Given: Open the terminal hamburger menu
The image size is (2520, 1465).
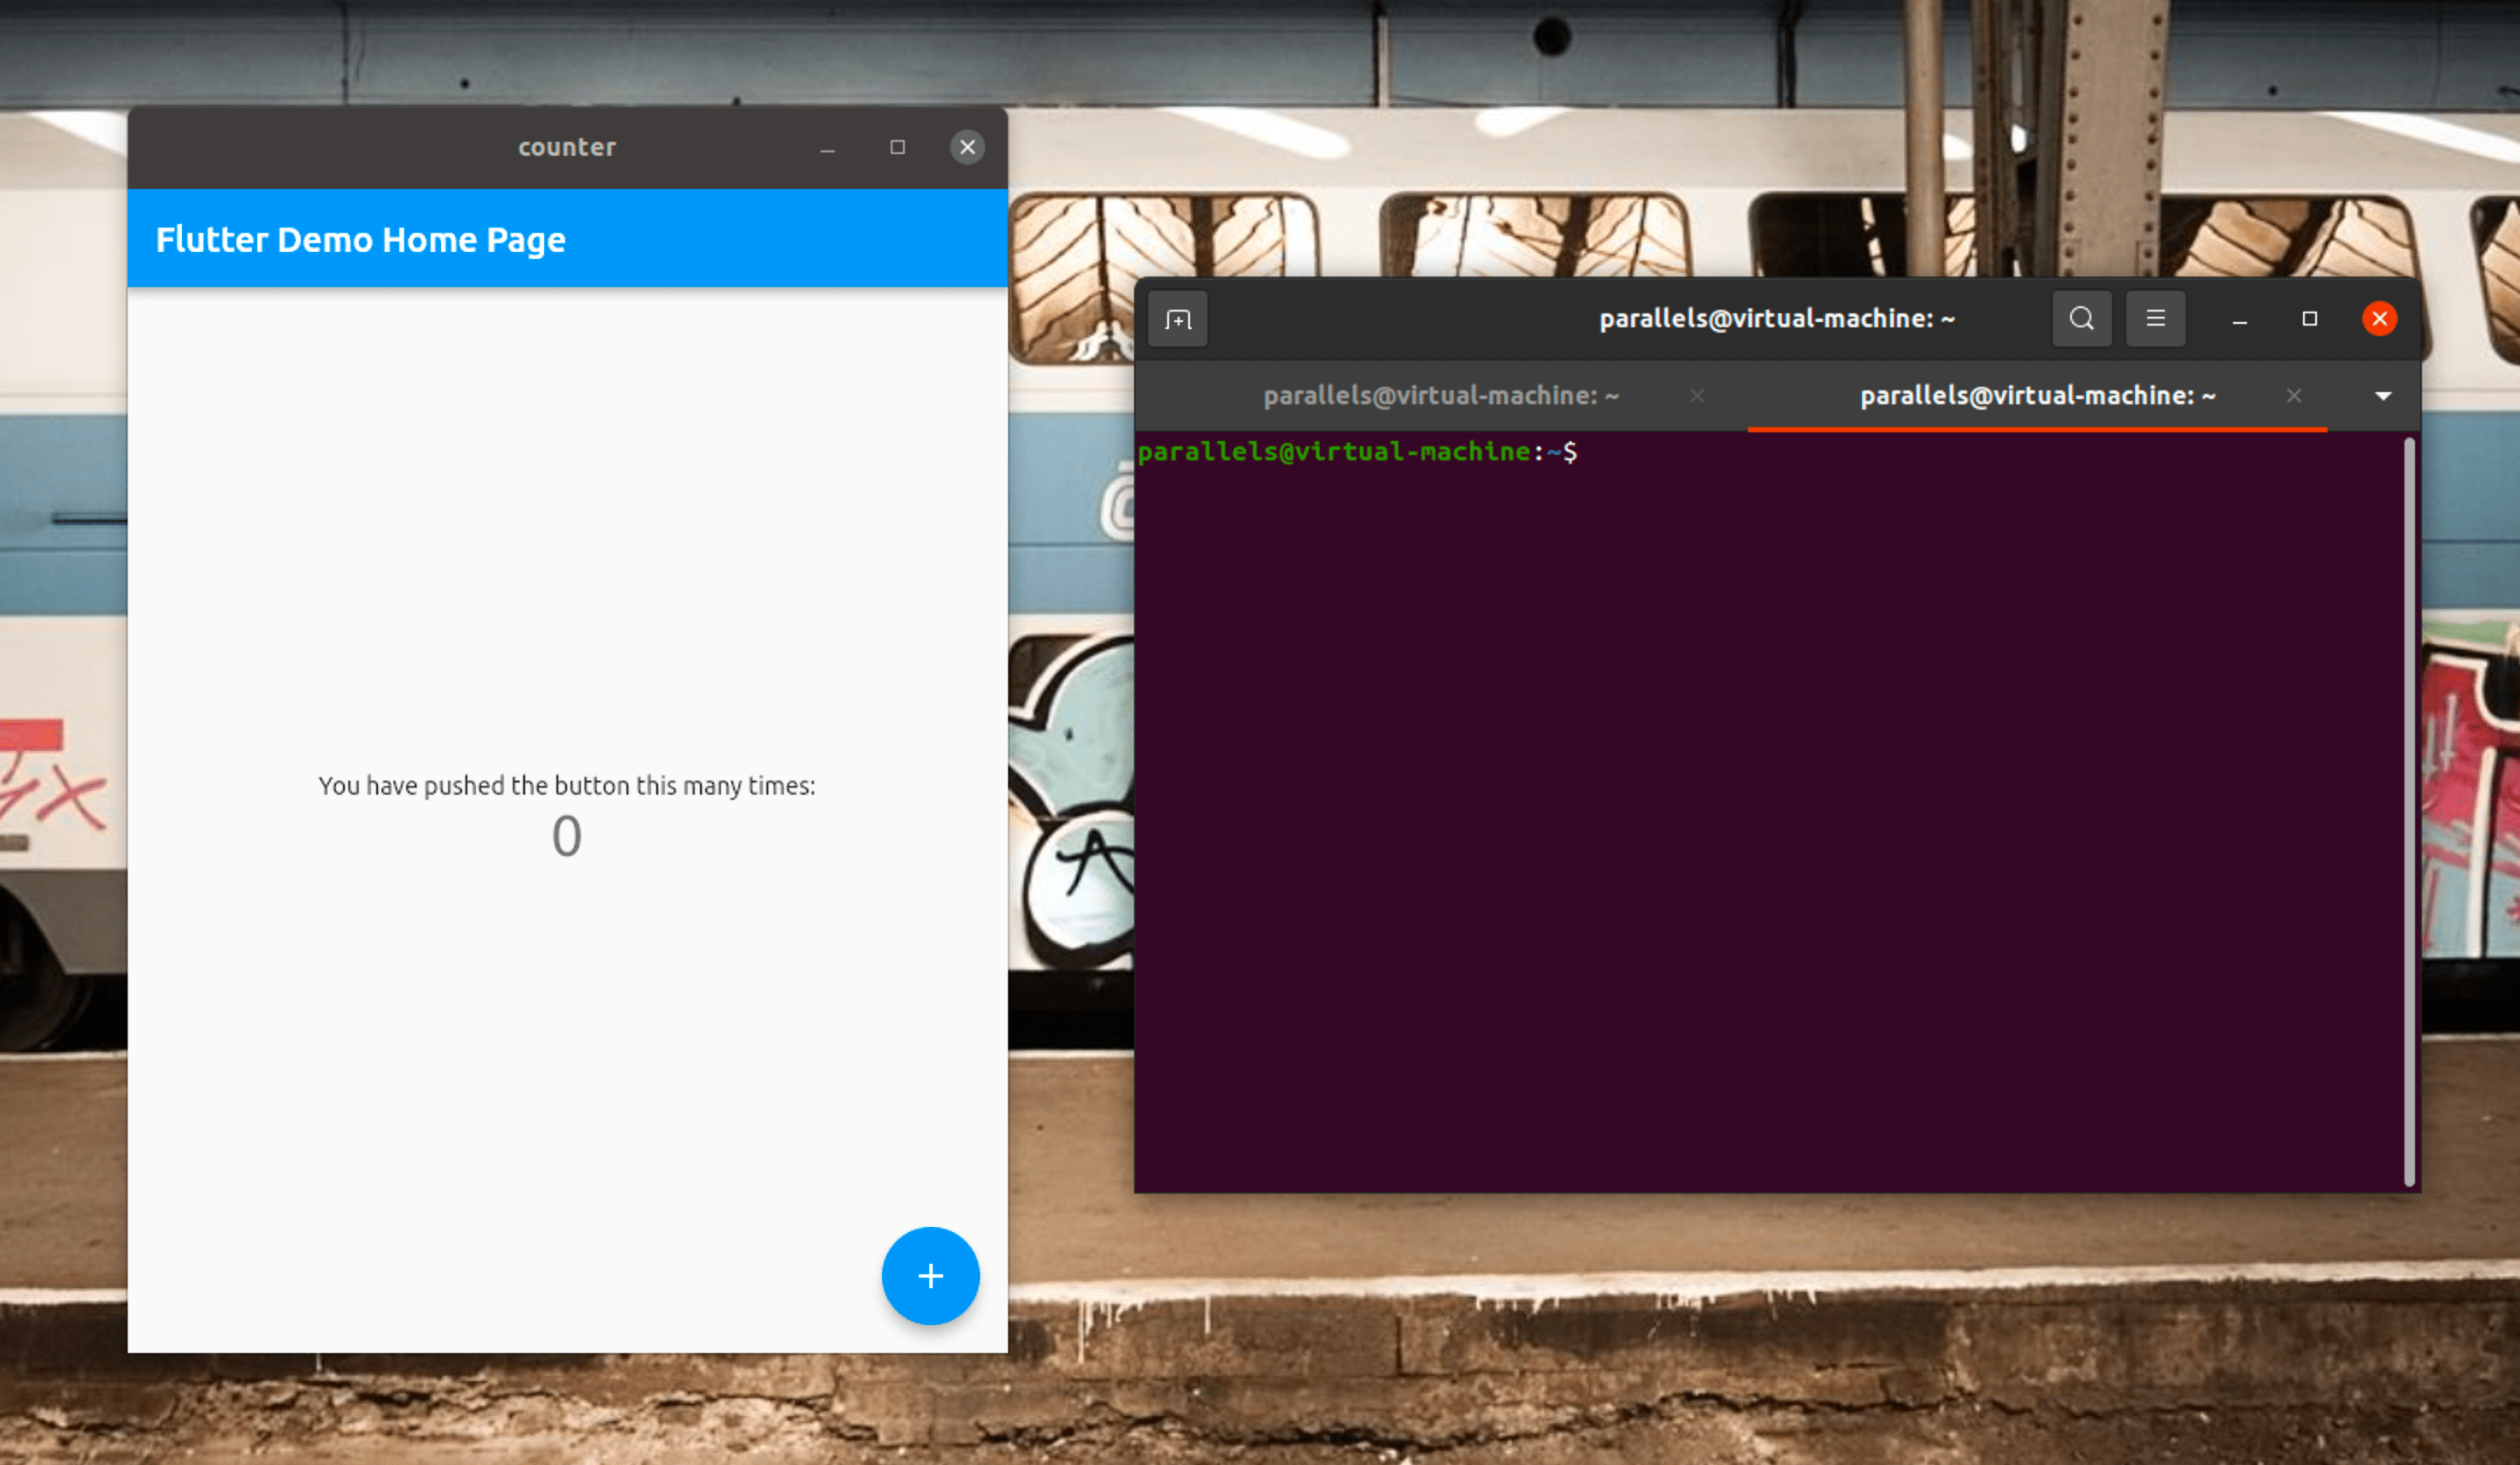Looking at the screenshot, I should (x=2155, y=318).
